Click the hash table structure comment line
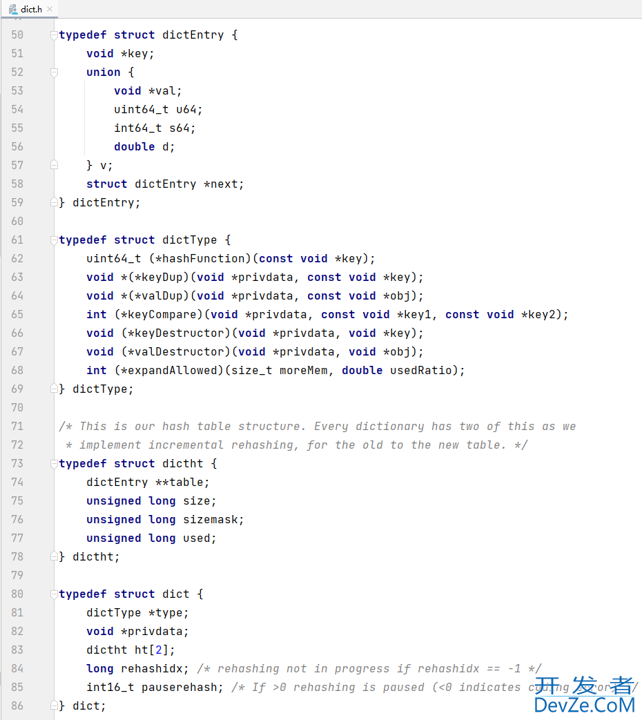The width and height of the screenshot is (642, 720). [318, 427]
